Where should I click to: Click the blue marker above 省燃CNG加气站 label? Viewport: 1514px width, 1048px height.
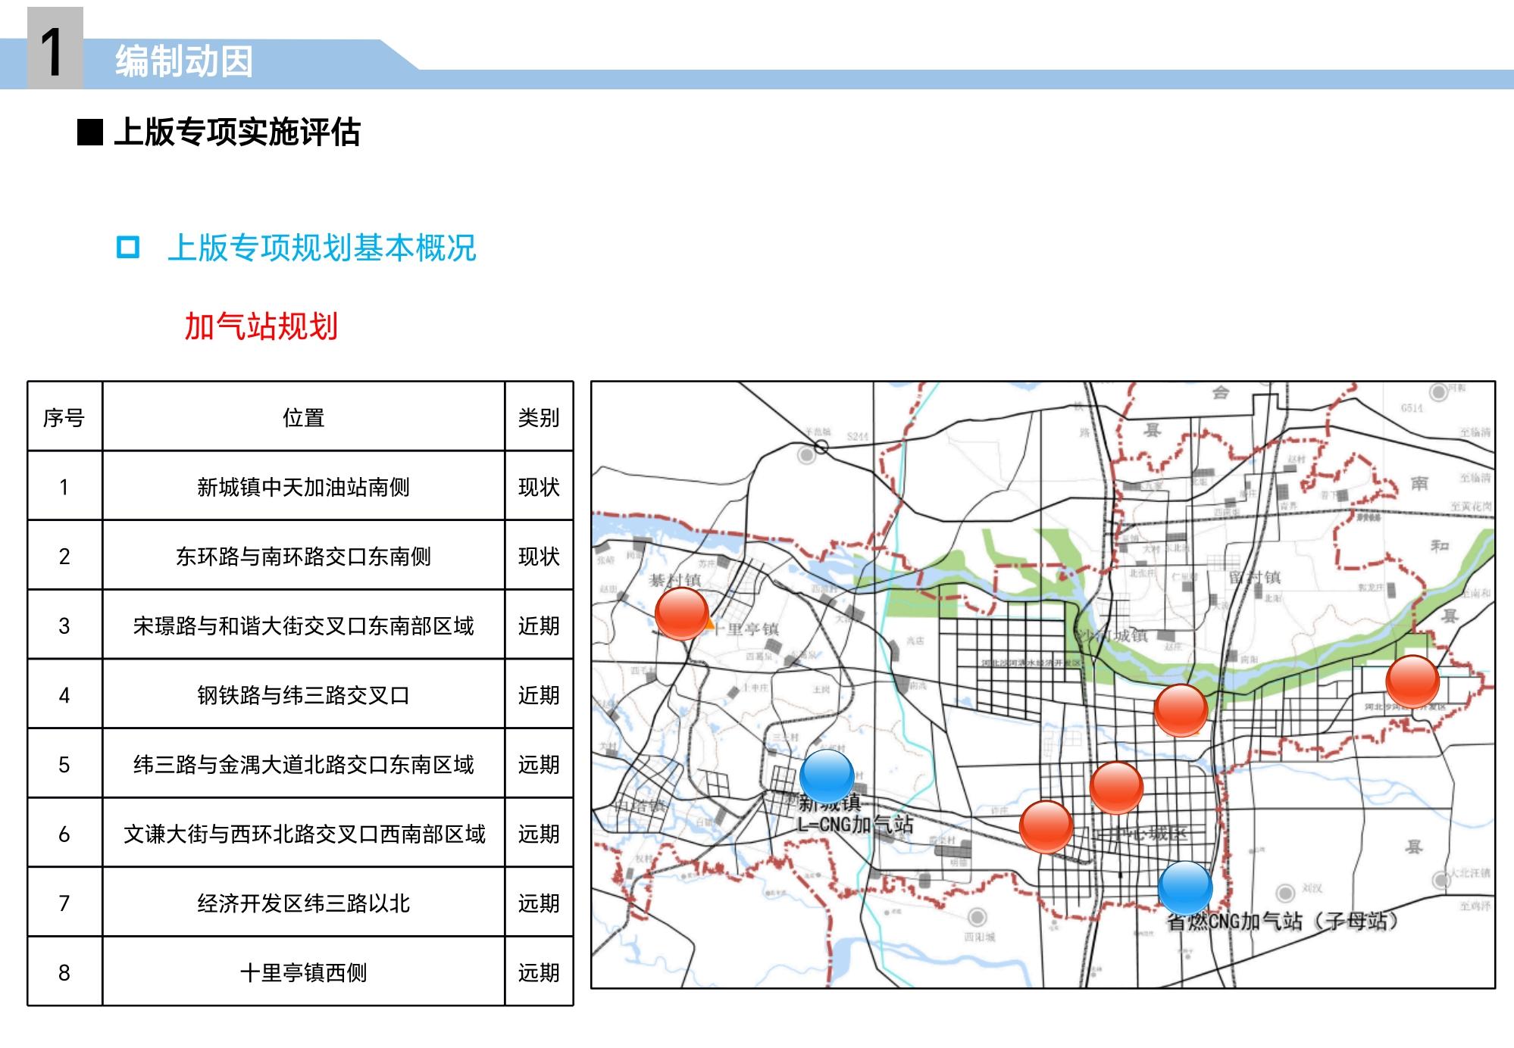coord(1185,887)
